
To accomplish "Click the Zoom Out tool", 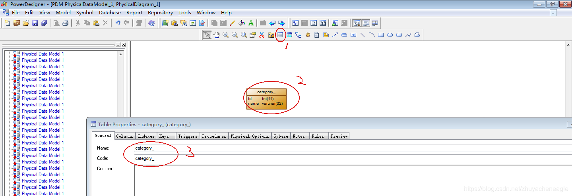I will pyautogui.click(x=235, y=35).
